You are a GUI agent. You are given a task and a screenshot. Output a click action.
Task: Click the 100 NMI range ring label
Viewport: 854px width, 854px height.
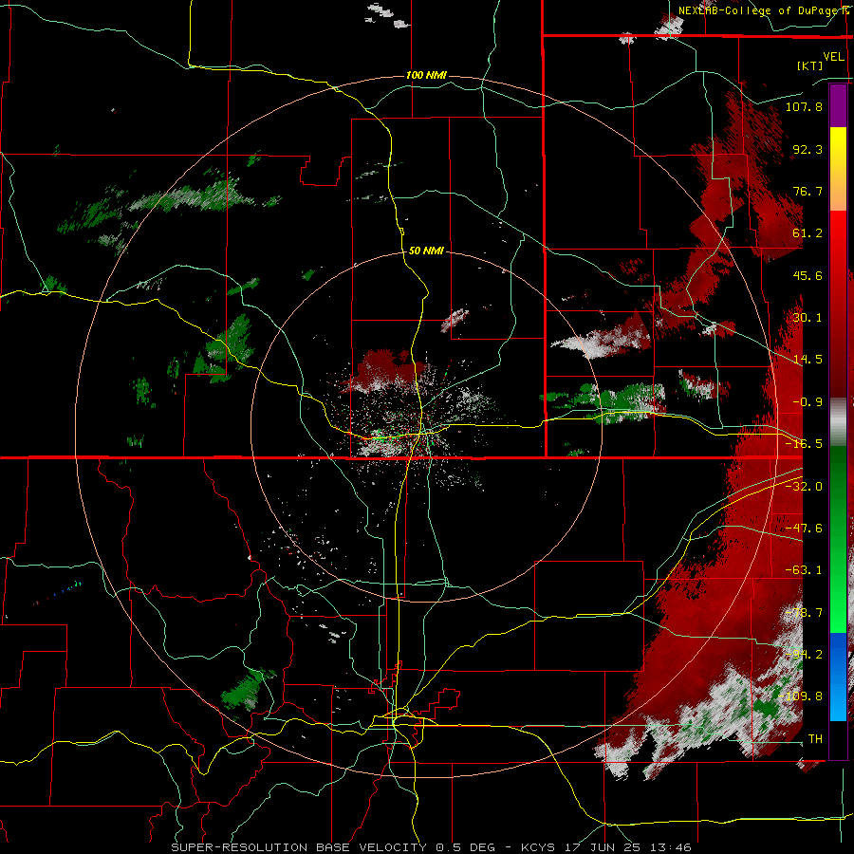coord(426,75)
